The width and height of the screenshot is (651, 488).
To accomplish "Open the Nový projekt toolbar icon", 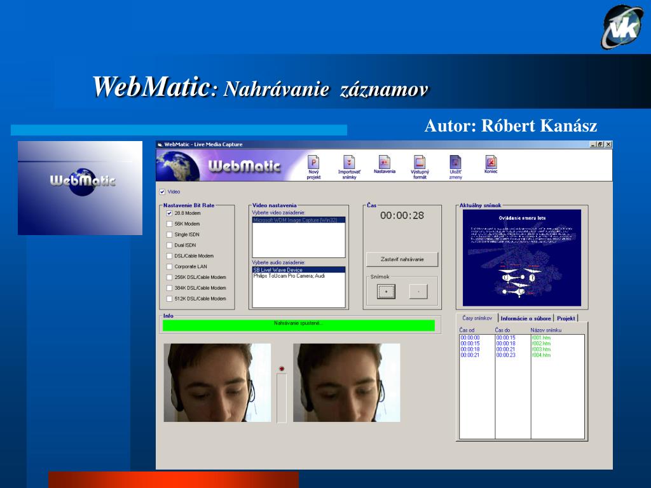I will 313,167.
